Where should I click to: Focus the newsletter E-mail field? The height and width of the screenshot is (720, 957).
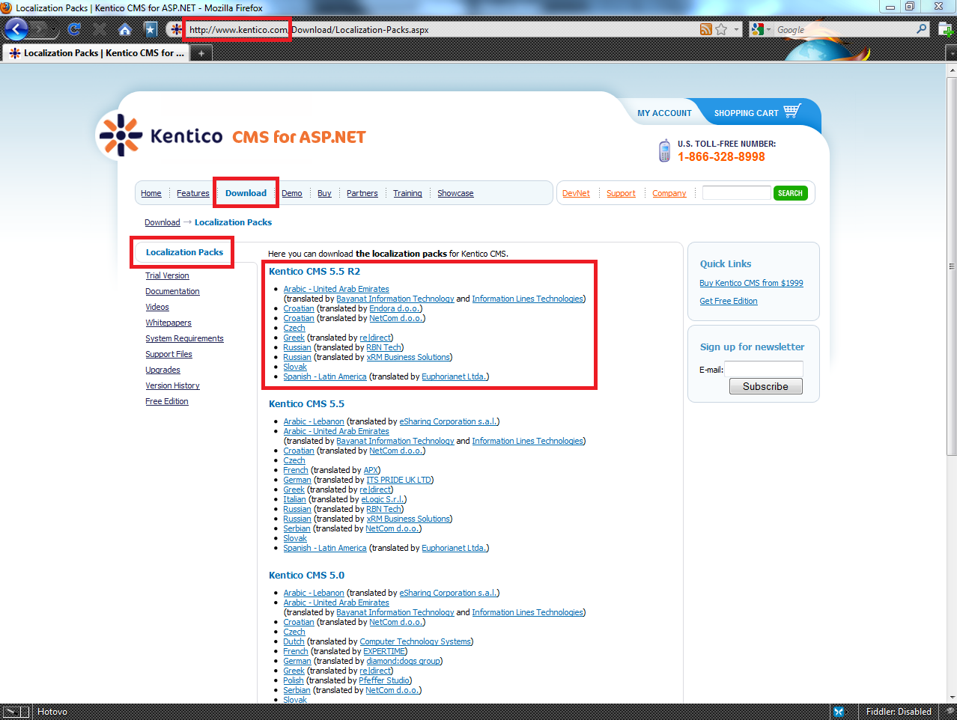point(764,369)
